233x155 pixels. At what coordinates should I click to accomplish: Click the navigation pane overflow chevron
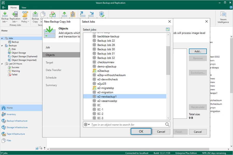(45, 148)
